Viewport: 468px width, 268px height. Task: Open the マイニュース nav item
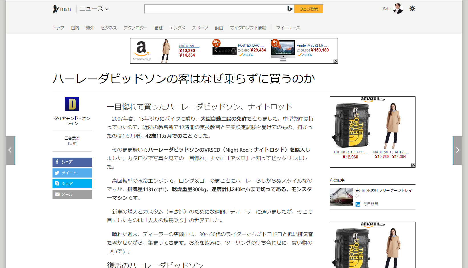coord(288,28)
